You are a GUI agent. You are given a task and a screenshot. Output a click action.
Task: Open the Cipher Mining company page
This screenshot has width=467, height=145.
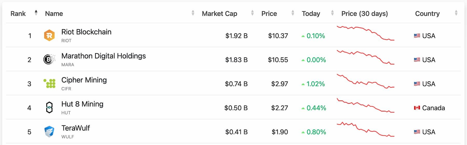(x=84, y=80)
